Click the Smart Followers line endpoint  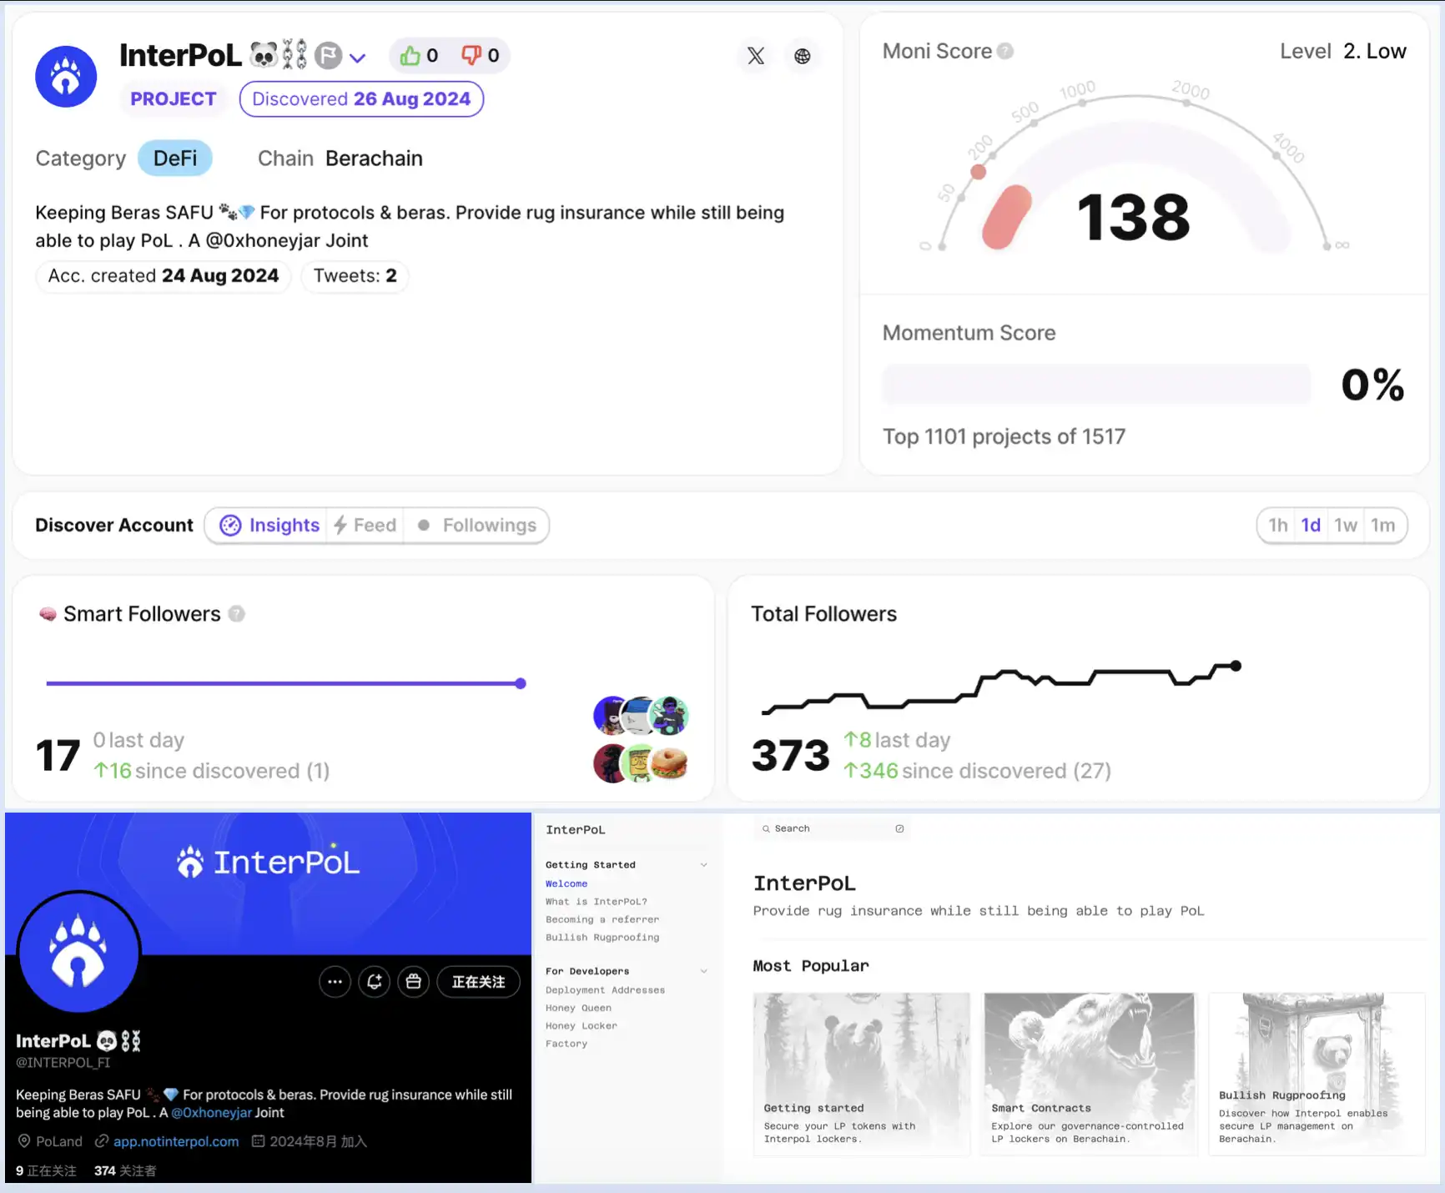tap(521, 683)
